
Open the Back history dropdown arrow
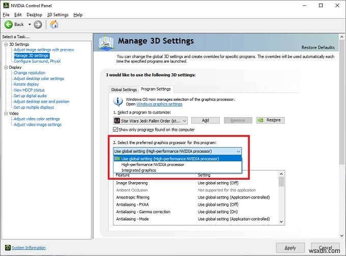point(30,24)
